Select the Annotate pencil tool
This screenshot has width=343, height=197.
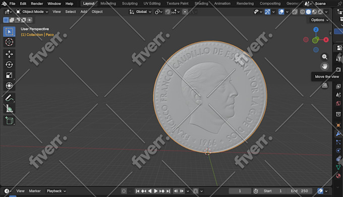coord(9,98)
